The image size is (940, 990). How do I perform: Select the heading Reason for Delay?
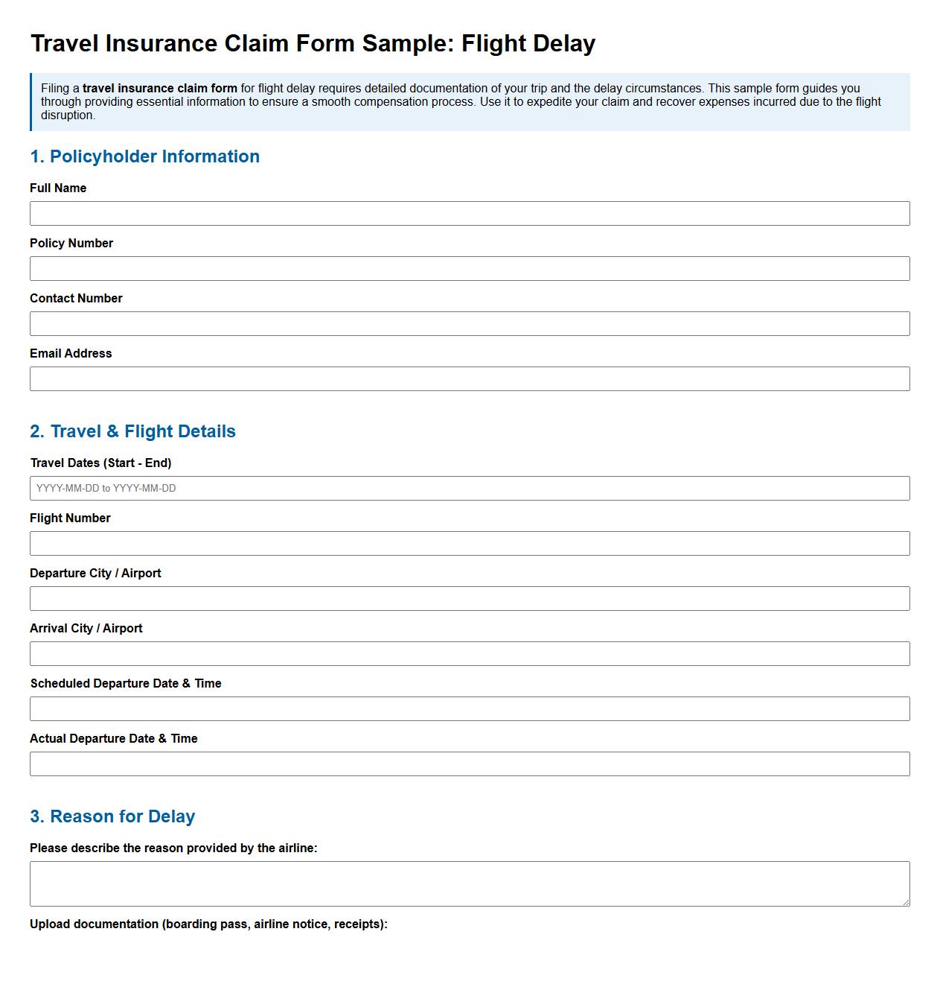[112, 816]
